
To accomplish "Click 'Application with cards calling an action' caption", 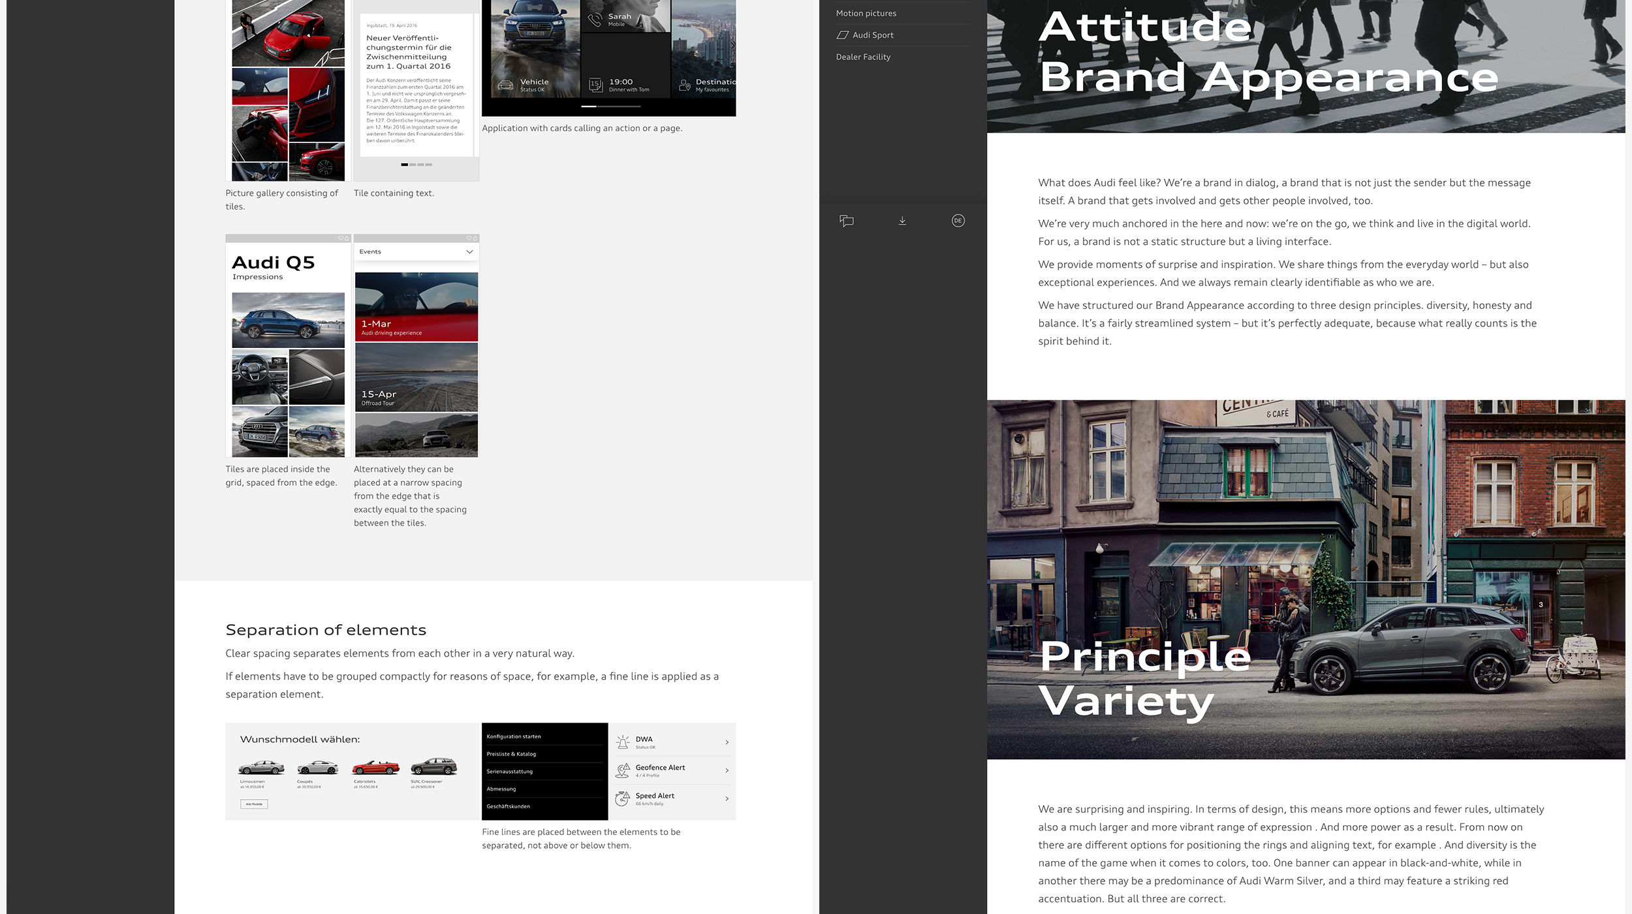I will [582, 129].
